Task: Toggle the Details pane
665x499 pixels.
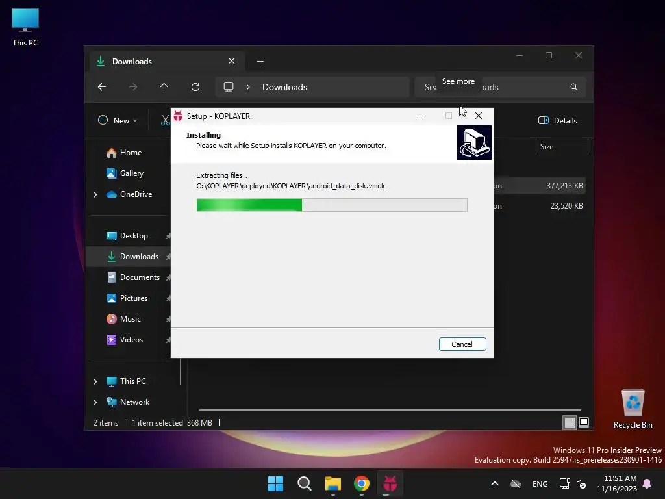Action: coord(558,120)
